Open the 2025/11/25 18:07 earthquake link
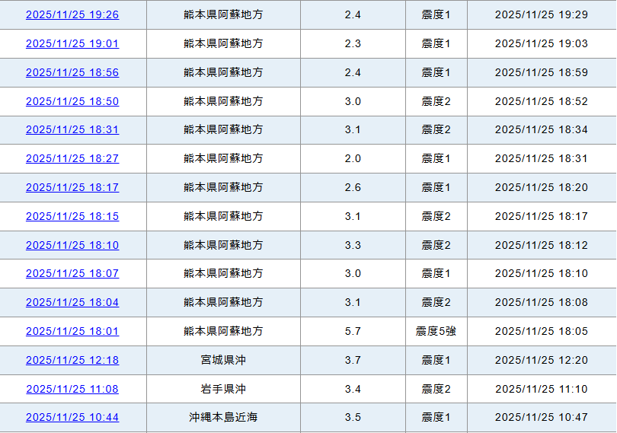Image resolution: width=617 pixels, height=433 pixels. pos(72,273)
